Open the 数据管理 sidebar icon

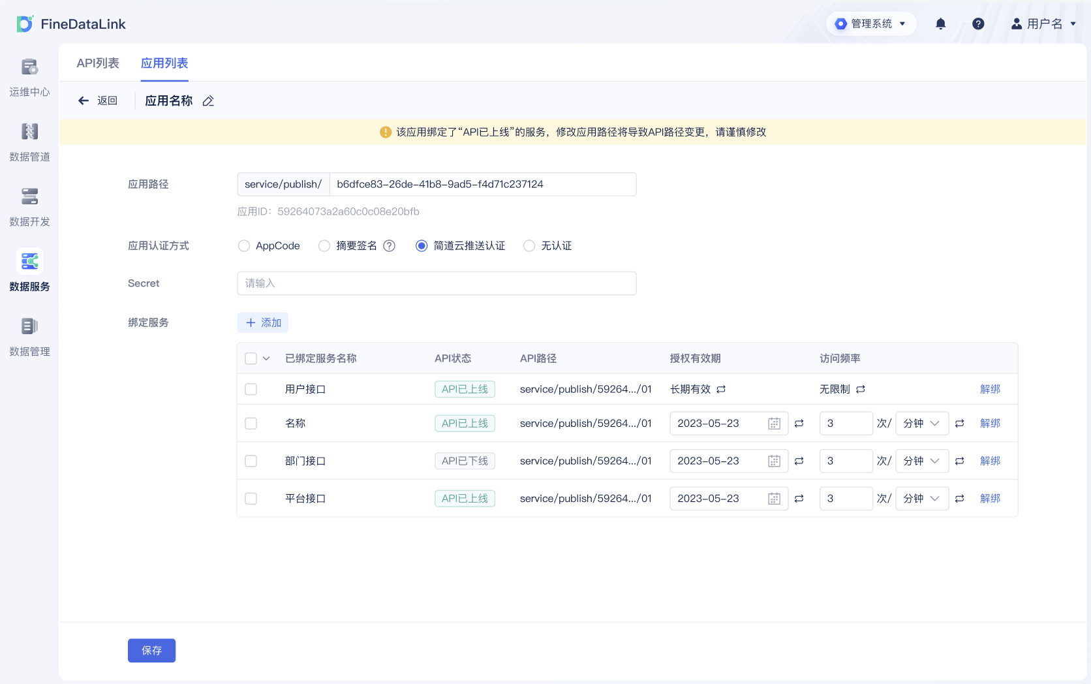point(29,326)
